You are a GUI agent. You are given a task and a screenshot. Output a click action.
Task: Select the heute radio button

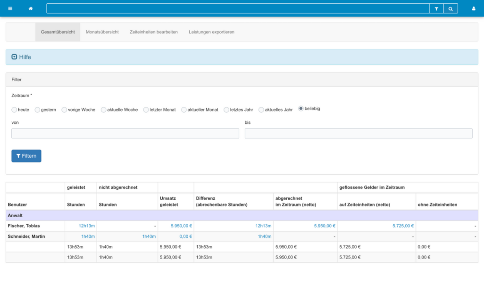14,110
